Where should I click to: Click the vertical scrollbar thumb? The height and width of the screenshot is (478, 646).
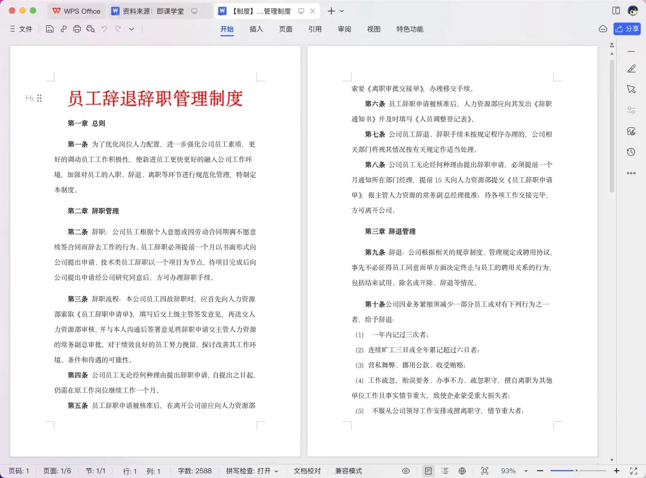coord(612,126)
